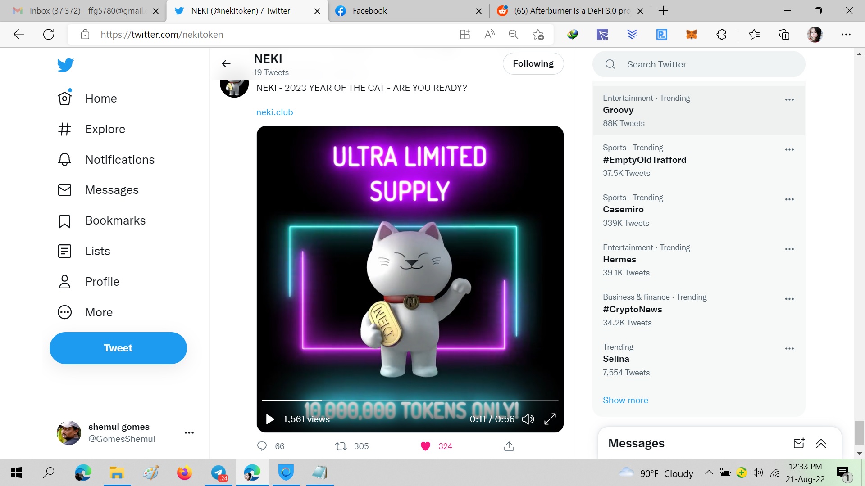Viewport: 865px width, 486px height.
Task: Click the Following button
Action: click(x=533, y=64)
